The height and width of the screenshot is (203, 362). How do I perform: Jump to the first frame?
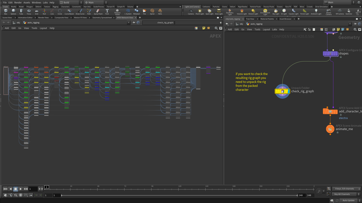pyautogui.click(x=5, y=189)
